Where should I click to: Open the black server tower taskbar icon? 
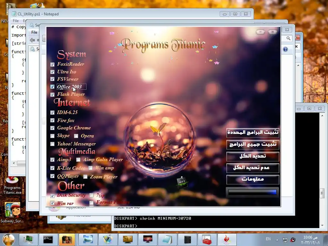tap(187, 240)
